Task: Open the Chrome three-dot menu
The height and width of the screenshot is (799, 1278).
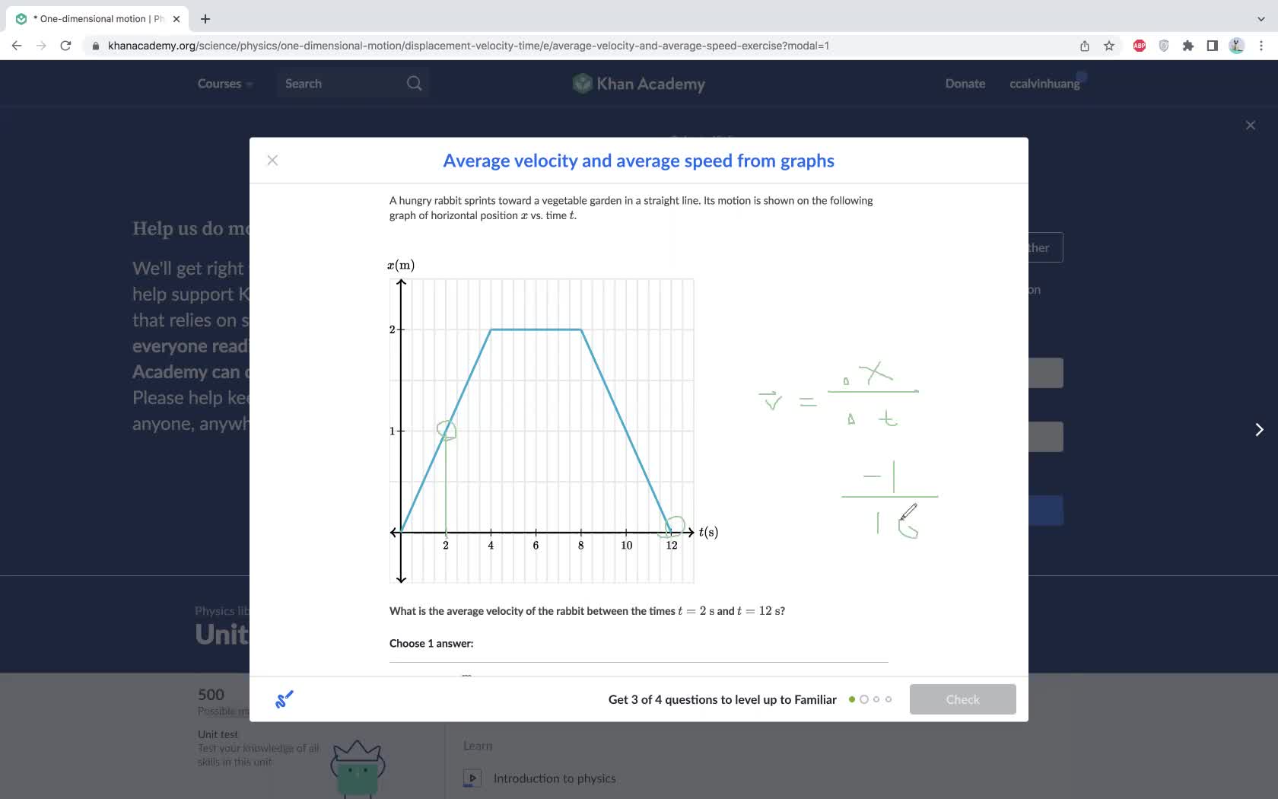Action: [1261, 46]
